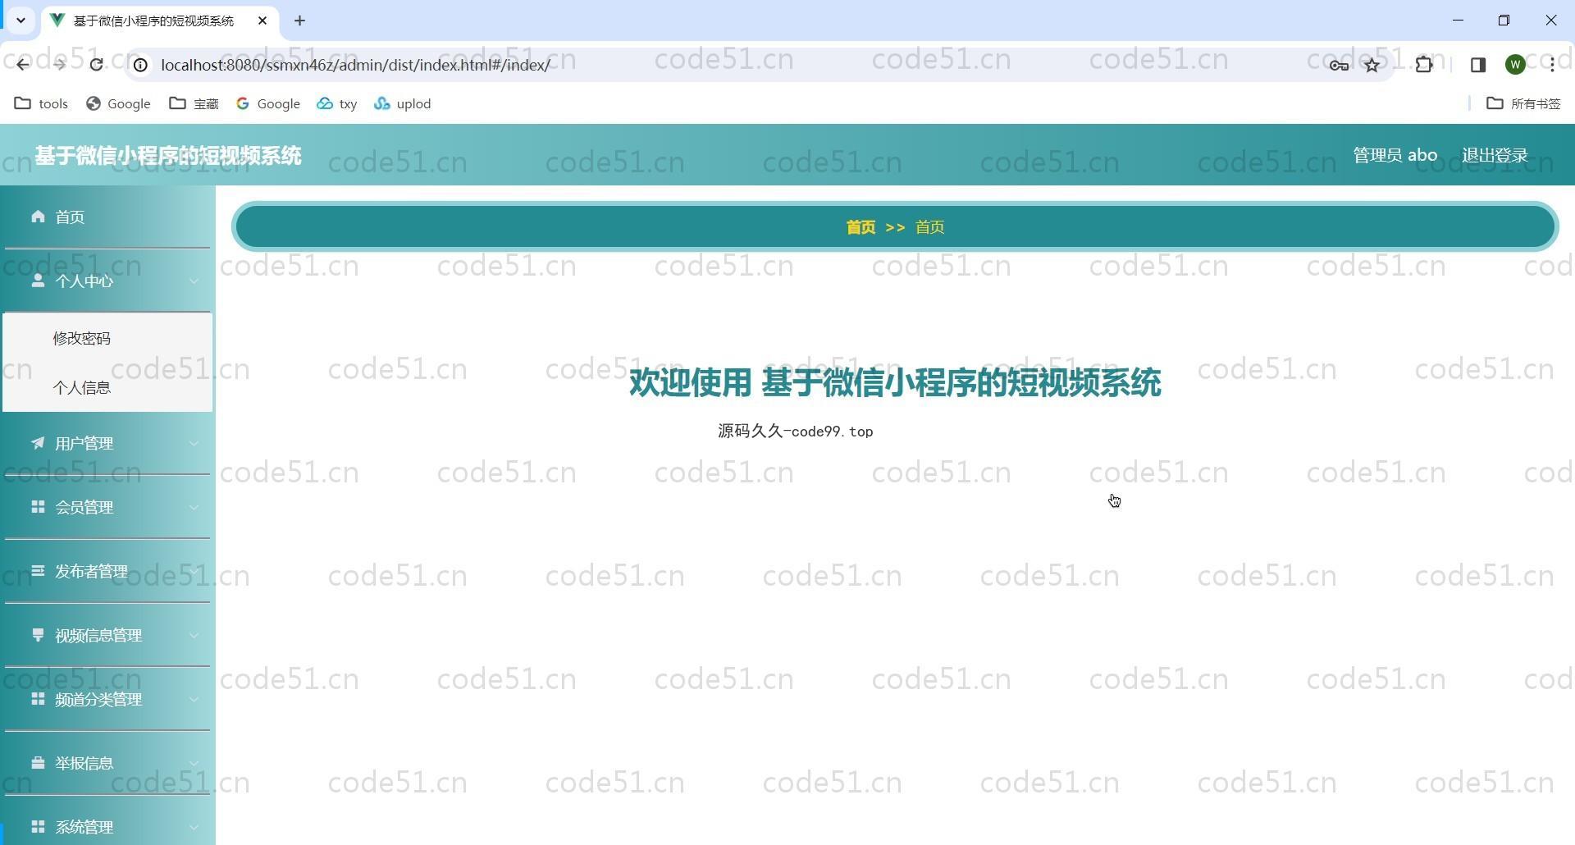Reload the page with the refresh icon
Viewport: 1575px width, 845px height.
(96, 65)
